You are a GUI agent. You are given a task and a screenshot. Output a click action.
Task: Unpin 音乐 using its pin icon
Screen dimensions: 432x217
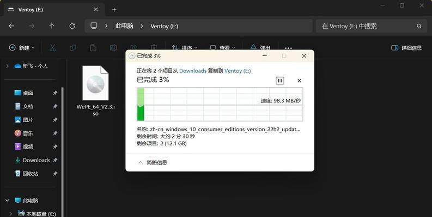coord(55,133)
